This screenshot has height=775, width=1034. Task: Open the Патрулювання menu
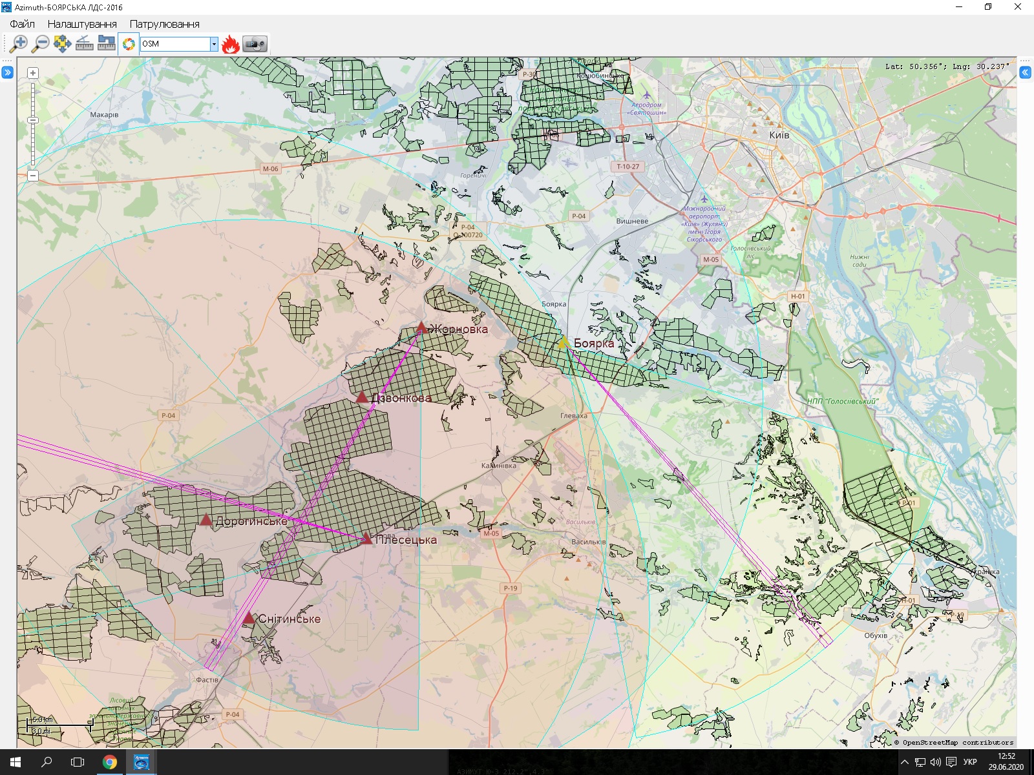coord(164,24)
